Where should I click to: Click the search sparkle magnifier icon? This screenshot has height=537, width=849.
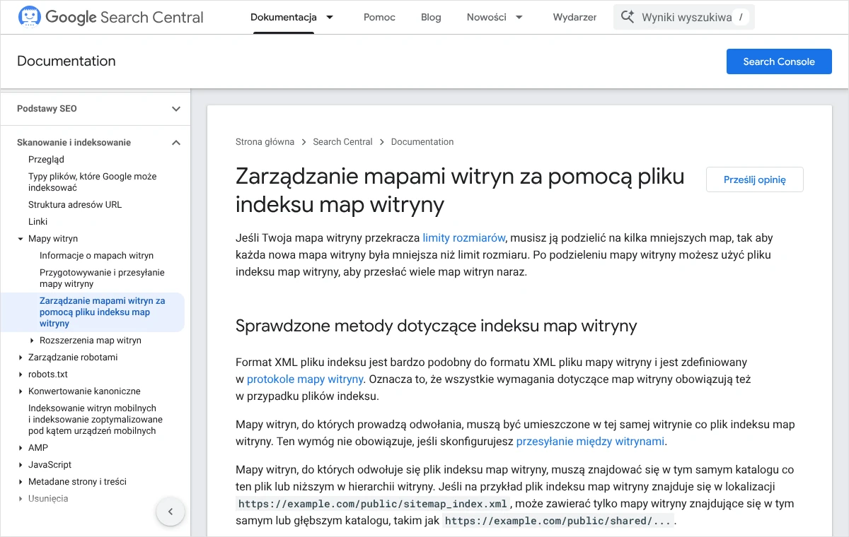627,17
